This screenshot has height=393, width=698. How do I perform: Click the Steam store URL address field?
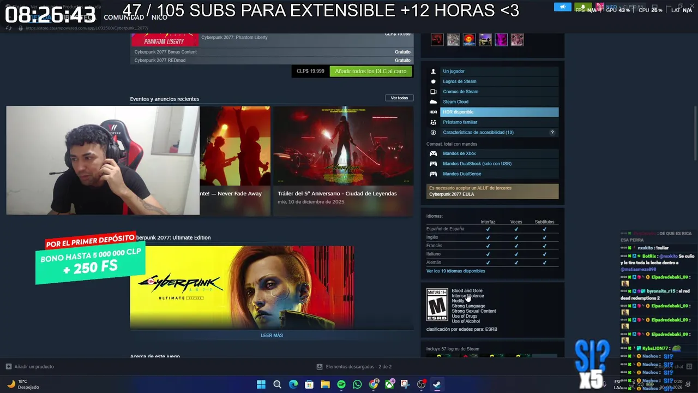click(x=87, y=28)
